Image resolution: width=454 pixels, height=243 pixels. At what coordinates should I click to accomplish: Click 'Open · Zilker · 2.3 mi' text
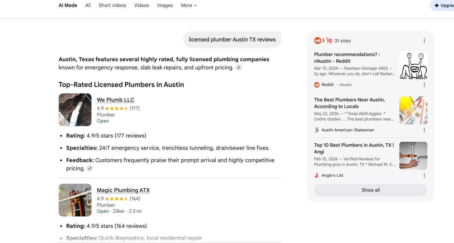[119, 211]
